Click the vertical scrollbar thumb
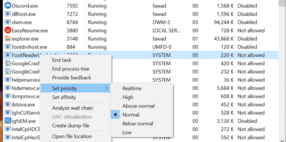 282,3
